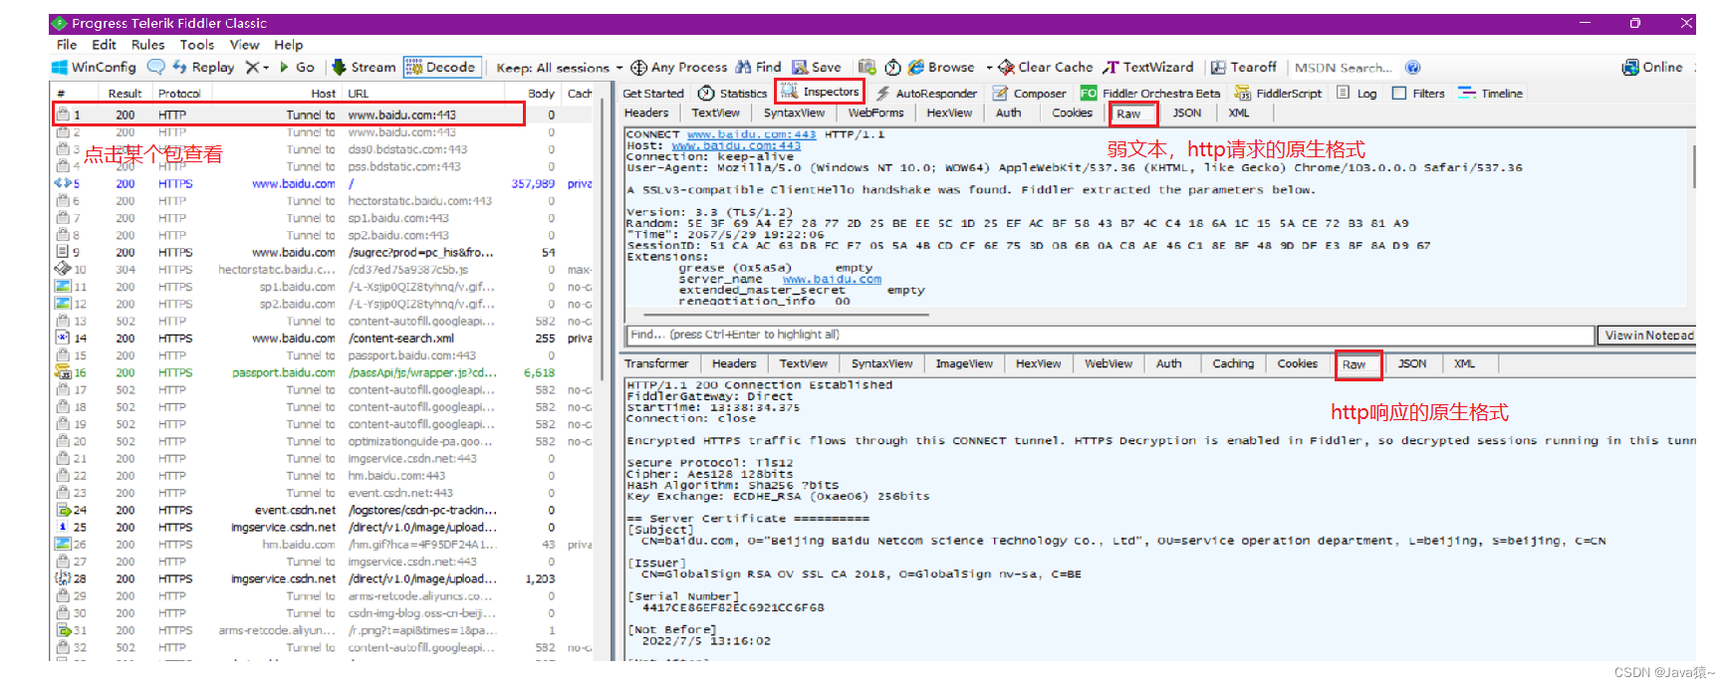Open the Fiddler Orchestra Beta tab

pos(1150,93)
